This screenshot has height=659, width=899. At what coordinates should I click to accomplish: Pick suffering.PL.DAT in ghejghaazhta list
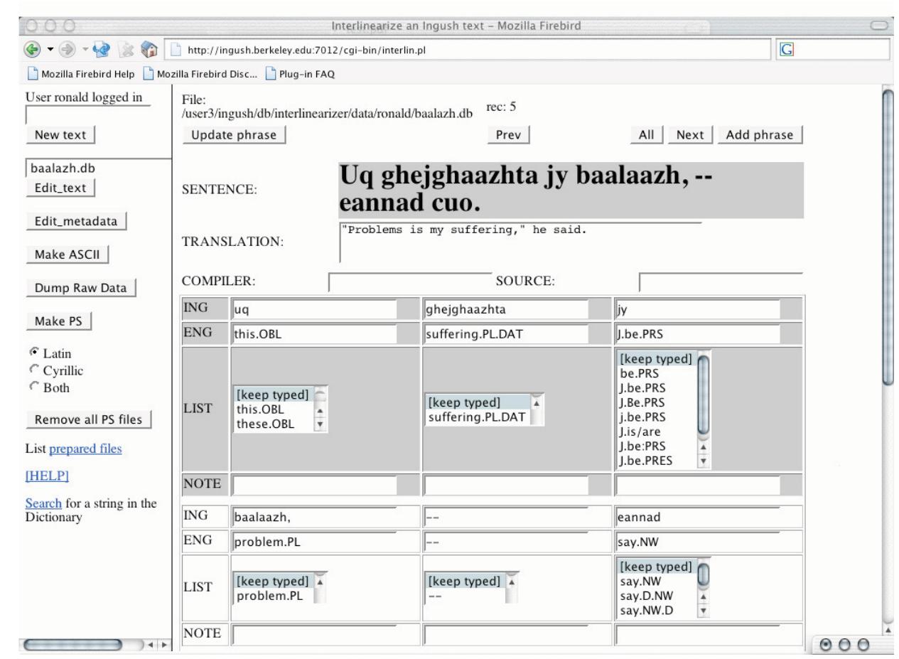point(478,416)
